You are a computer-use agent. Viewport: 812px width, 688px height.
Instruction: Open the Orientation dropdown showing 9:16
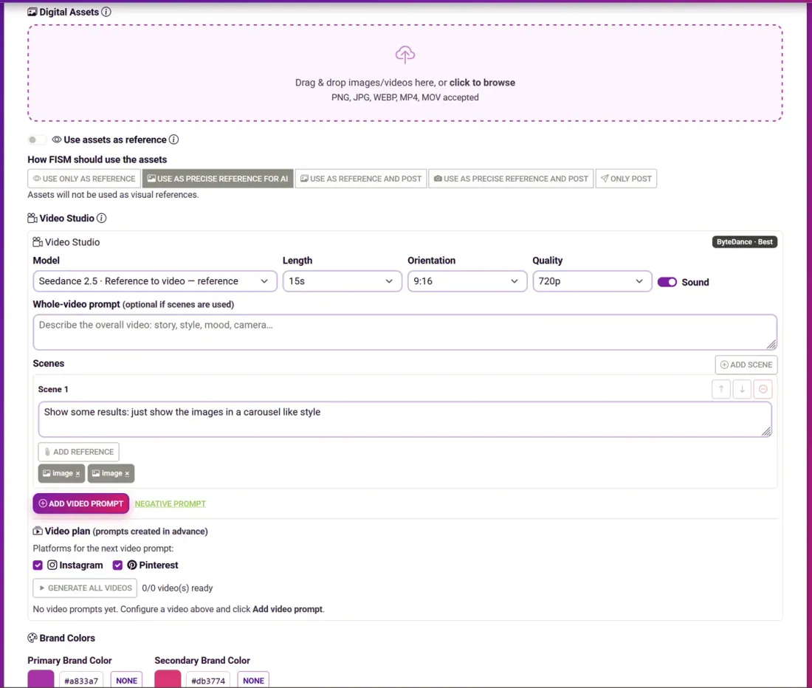[x=467, y=281]
